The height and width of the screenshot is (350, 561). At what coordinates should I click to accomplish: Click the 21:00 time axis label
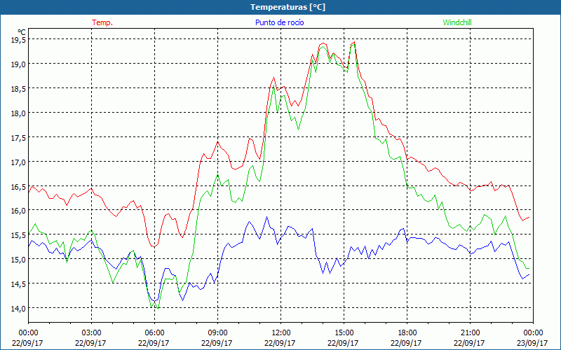470,333
